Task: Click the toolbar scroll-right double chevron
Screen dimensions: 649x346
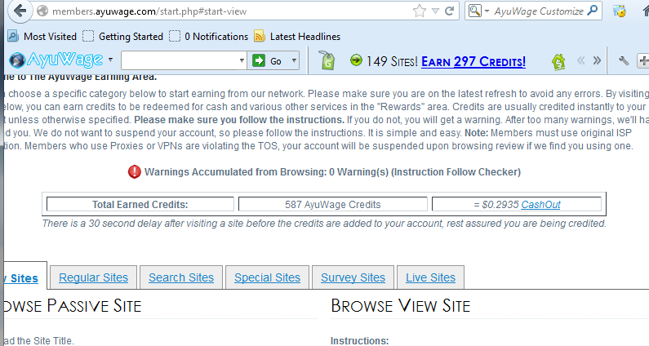Action: point(597,61)
